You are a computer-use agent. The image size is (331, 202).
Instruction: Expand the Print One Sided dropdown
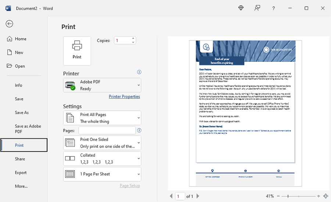coord(139,143)
